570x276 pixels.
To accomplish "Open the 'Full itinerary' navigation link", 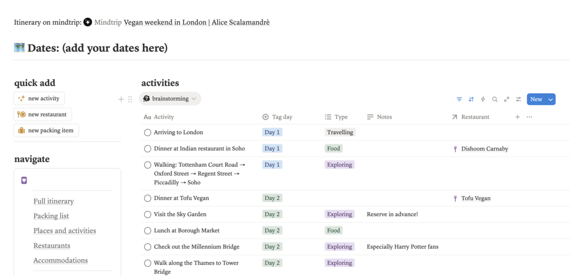I will 53,201.
